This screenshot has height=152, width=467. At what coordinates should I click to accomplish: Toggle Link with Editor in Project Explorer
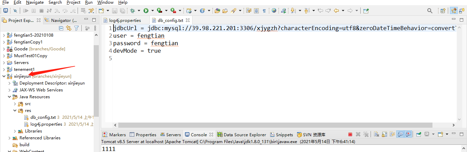click(x=69, y=28)
